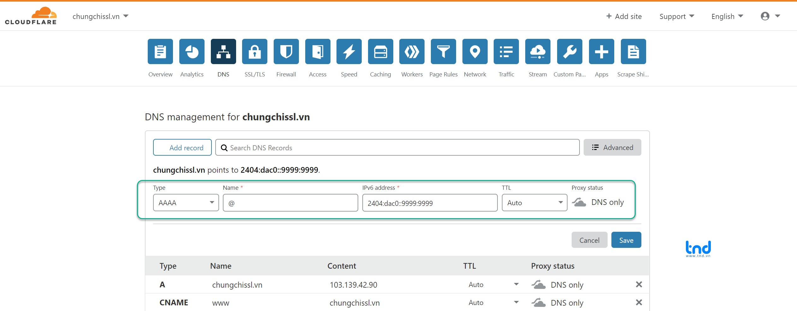The image size is (797, 311).
Task: Open the Analytics pie chart icon
Action: pos(192,51)
